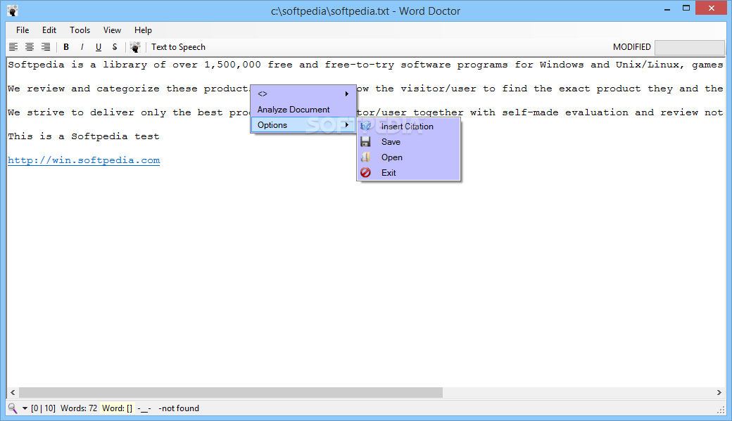Click the red Exit icon
This screenshot has width=732, height=421.
365,172
